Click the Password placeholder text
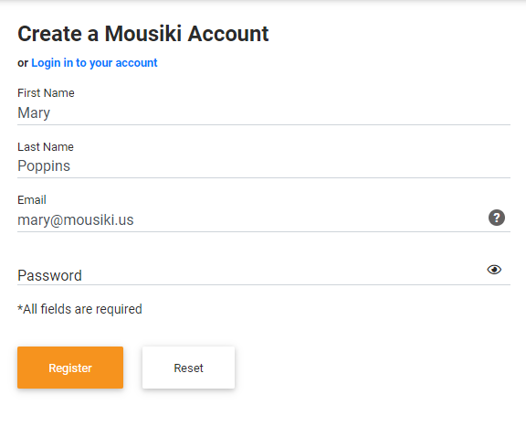This screenshot has height=448, width=526. click(x=49, y=275)
